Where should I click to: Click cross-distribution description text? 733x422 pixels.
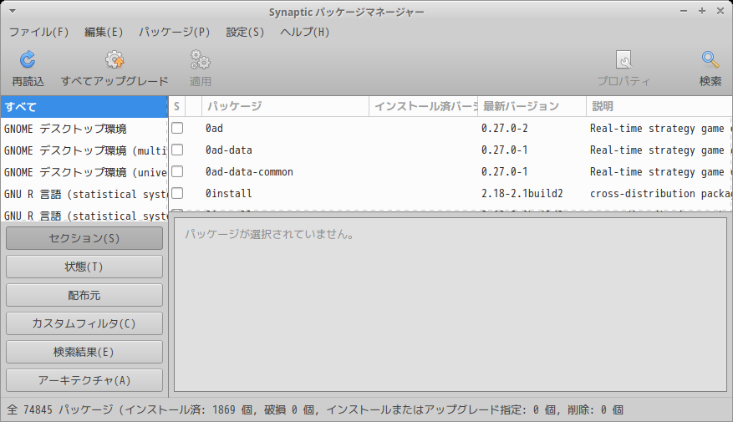click(660, 193)
